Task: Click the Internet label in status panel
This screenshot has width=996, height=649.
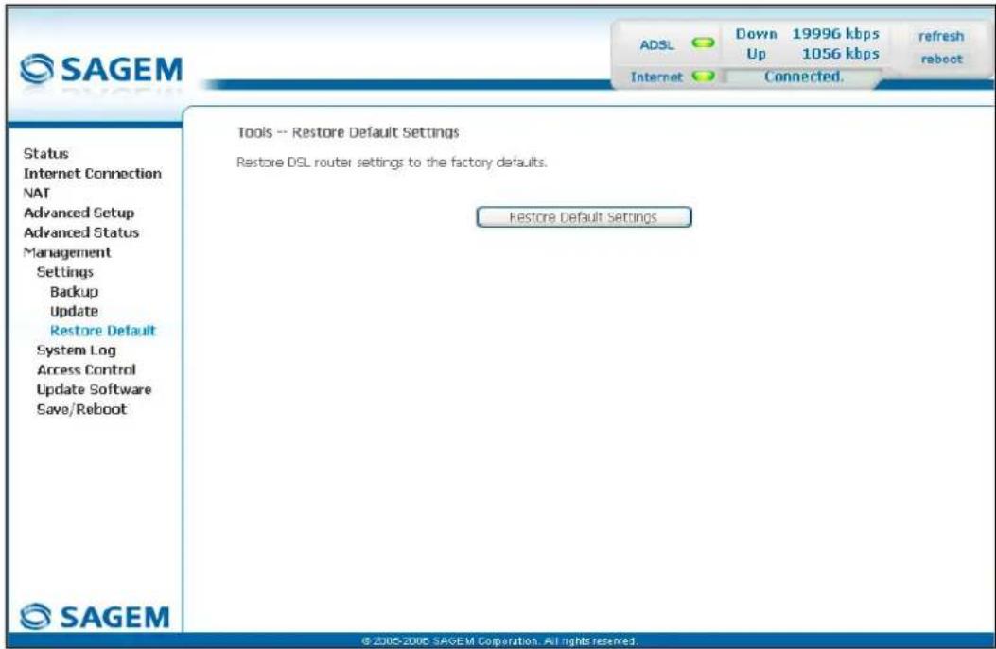Action: click(x=656, y=77)
